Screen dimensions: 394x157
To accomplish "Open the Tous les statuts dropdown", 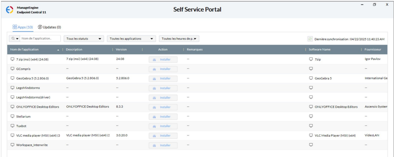I will click(x=83, y=38).
